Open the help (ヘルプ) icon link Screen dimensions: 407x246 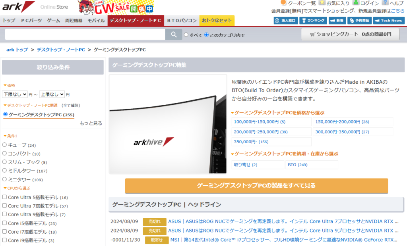tap(393, 3)
